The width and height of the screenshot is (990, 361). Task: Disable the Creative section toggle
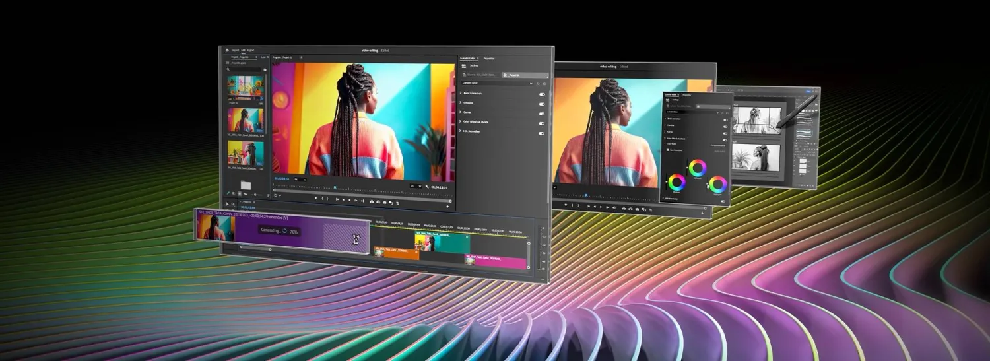[x=542, y=104]
